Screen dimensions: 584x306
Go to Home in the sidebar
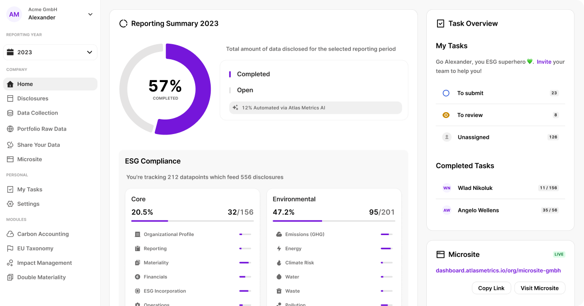50,84
